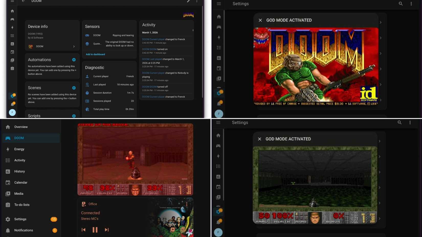Viewport: 422px width, 237px height.
Task: Open speaker join icon on Office card
Action: [x=183, y=229]
